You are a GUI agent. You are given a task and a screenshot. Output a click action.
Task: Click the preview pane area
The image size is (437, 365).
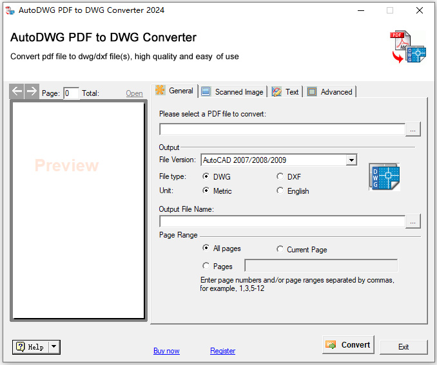tap(79, 211)
